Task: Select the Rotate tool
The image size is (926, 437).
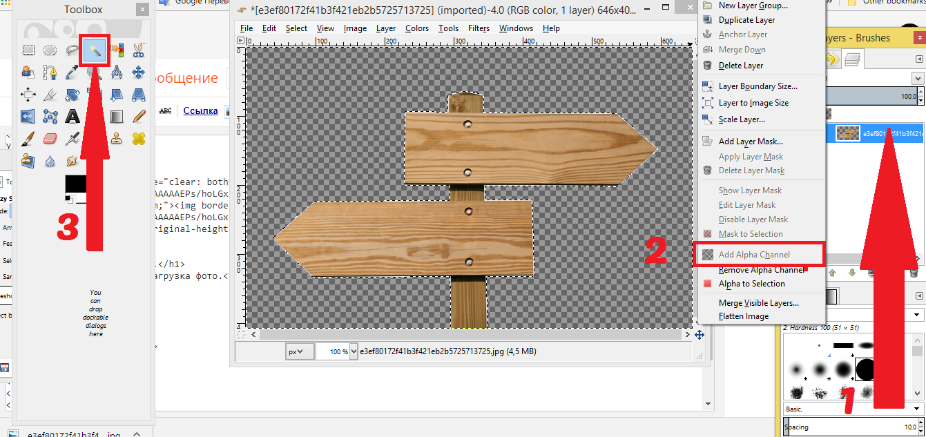Action: pyautogui.click(x=73, y=94)
